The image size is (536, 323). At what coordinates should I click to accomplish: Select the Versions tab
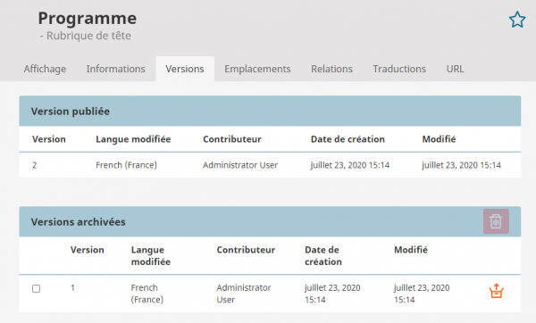(x=185, y=69)
